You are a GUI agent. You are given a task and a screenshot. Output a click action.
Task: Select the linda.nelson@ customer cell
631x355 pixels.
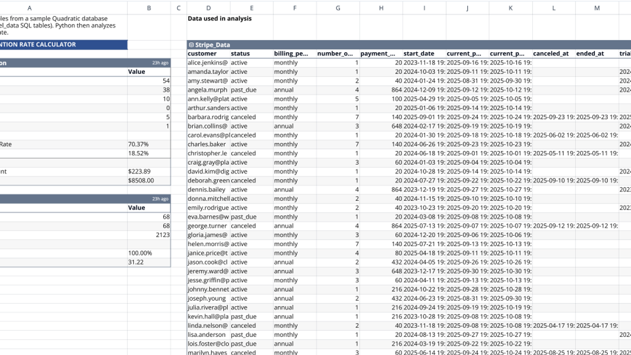click(x=209, y=325)
